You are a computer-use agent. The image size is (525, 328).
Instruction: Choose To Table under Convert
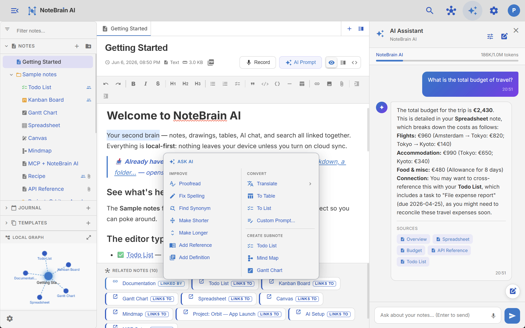point(266,196)
